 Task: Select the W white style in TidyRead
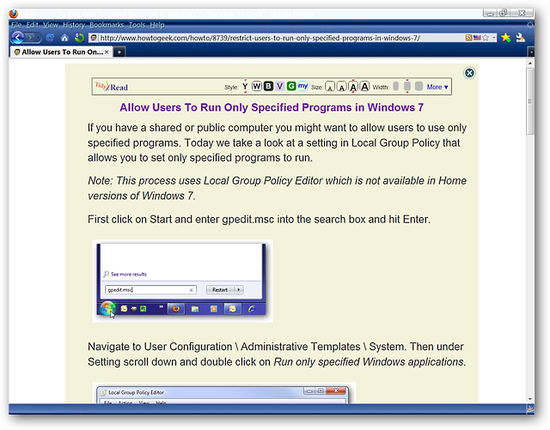[x=257, y=86]
